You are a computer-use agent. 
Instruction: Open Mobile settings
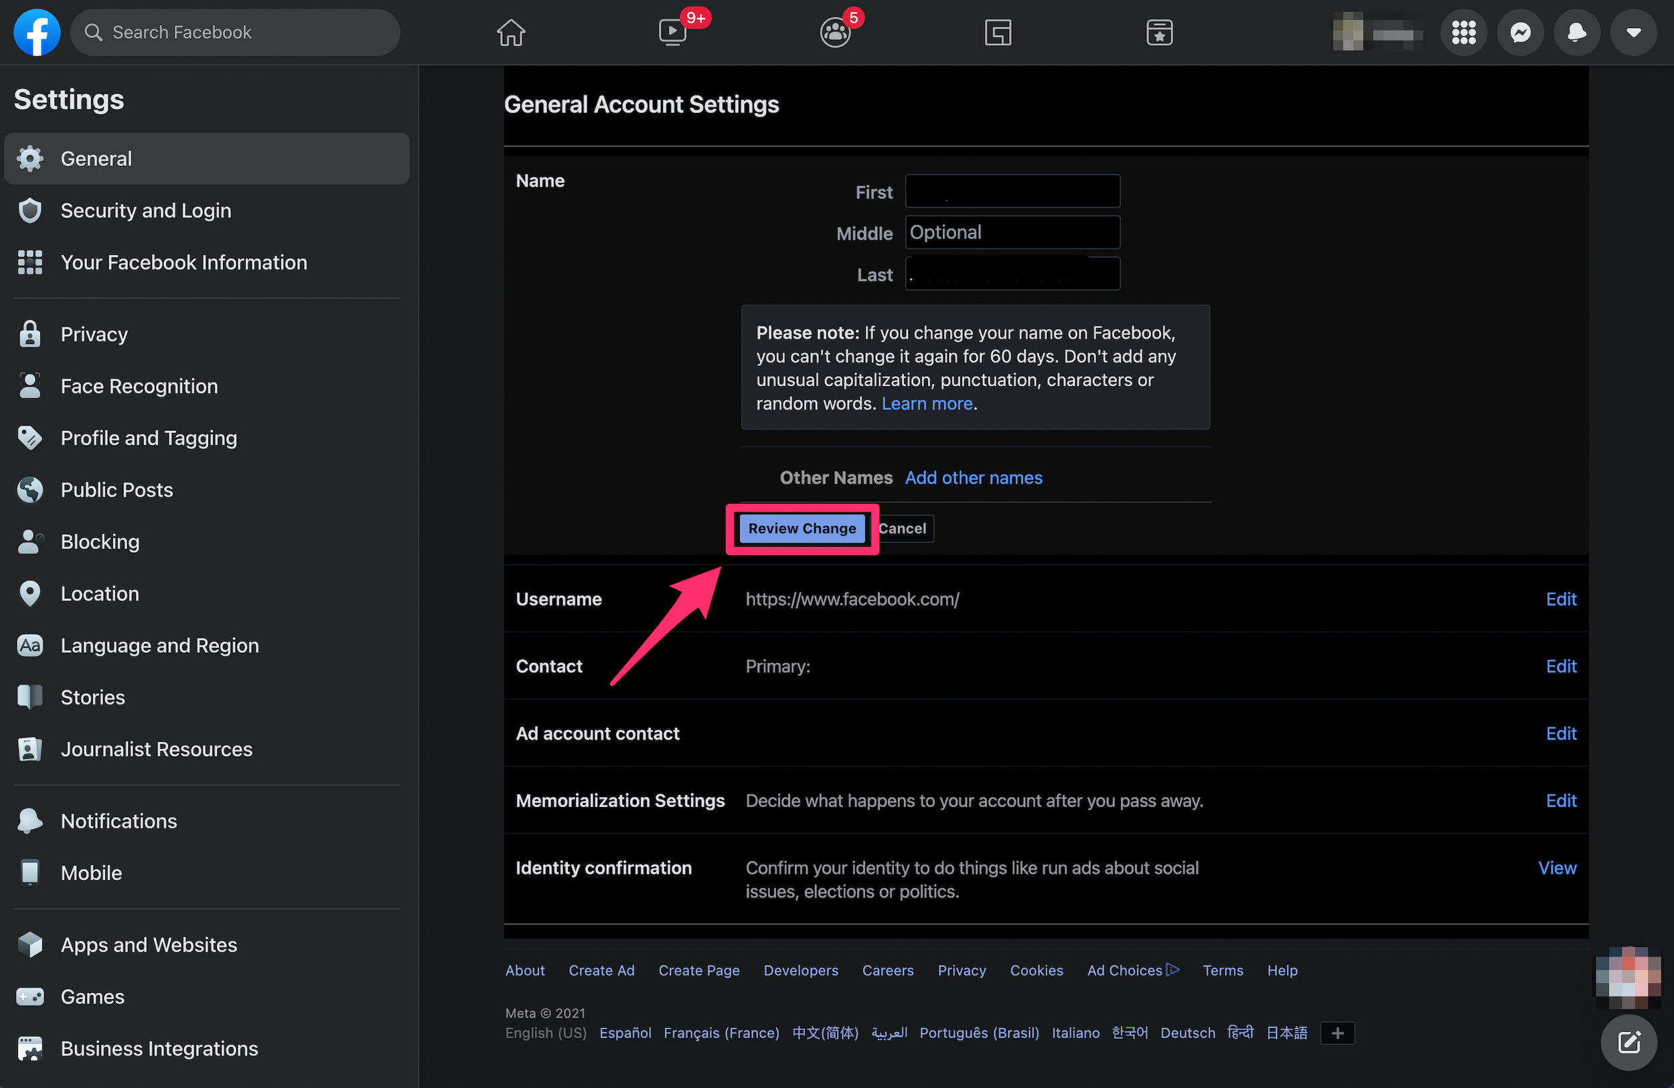[x=207, y=873]
